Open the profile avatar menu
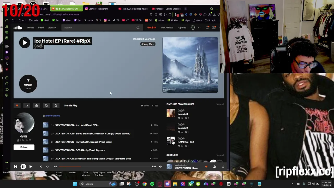Image resolution: width=334 pixels, height=188 pixels. [193, 27]
